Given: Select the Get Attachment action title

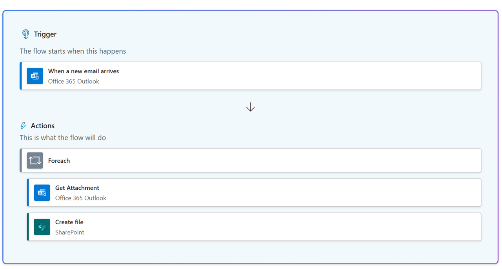Looking at the screenshot, I should tap(77, 188).
